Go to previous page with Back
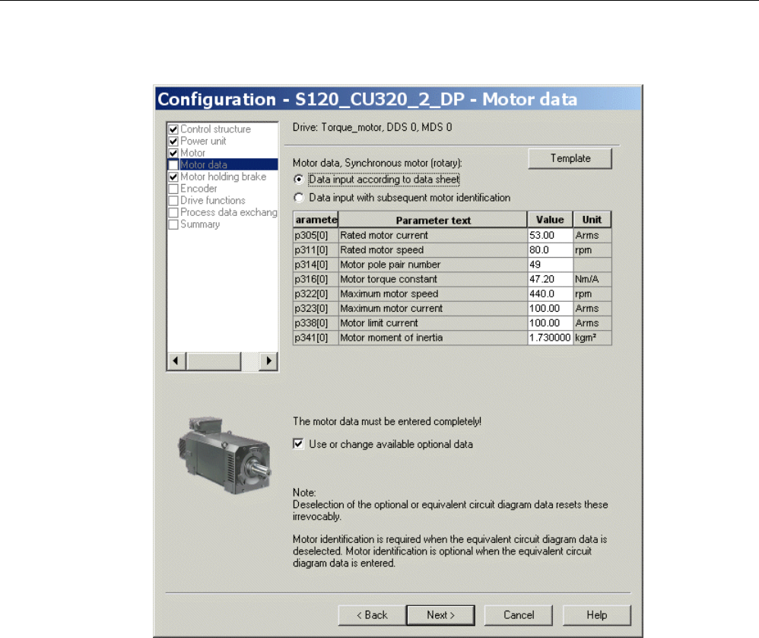The image size is (759, 638). [x=372, y=615]
